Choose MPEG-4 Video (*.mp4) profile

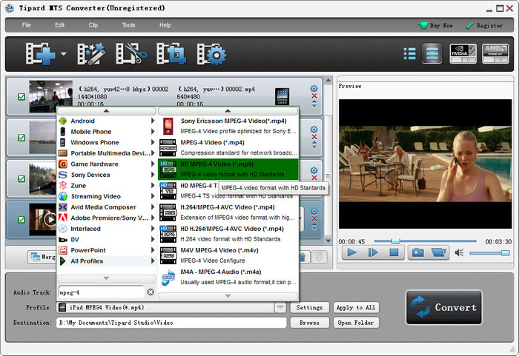click(x=228, y=147)
